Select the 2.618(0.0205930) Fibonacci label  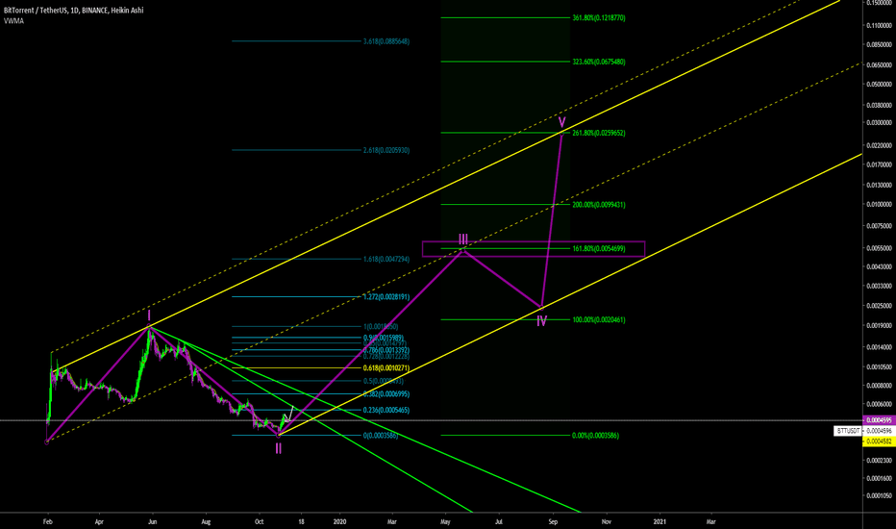pos(386,150)
